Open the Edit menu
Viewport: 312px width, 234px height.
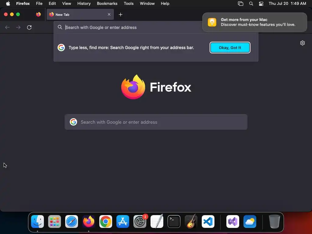point(52,3)
